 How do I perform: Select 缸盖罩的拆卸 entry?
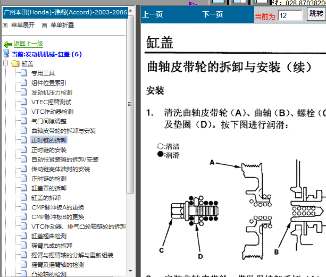[49, 188]
